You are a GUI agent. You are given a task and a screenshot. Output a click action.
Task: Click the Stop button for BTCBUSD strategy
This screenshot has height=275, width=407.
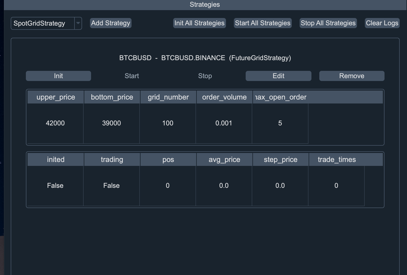(x=205, y=76)
